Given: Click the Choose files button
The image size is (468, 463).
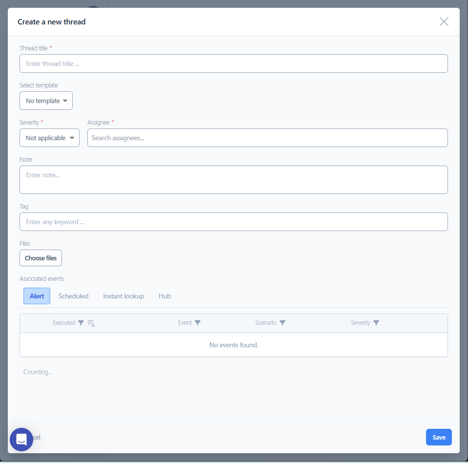Looking at the screenshot, I should click(x=41, y=258).
